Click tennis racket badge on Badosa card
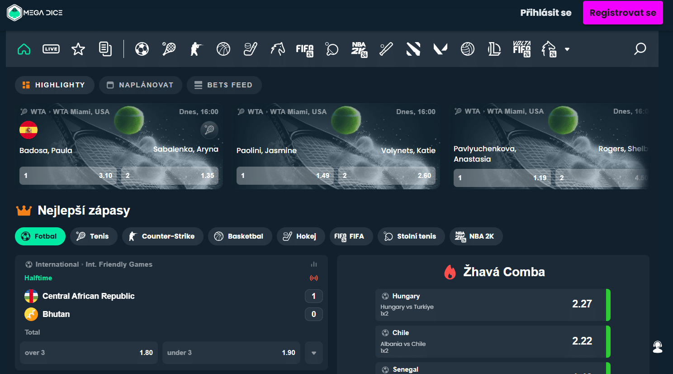Image resolution: width=673 pixels, height=374 pixels. (x=209, y=130)
